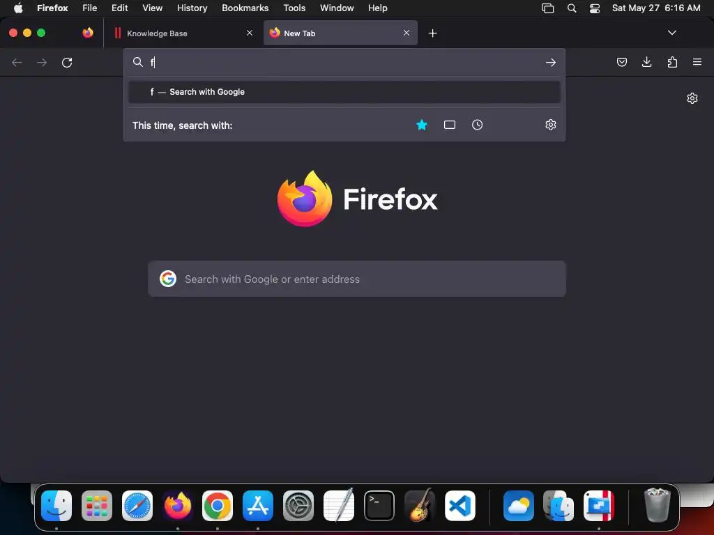Image resolution: width=714 pixels, height=535 pixels.
Task: Click the Go arrow in address bar
Action: (x=551, y=62)
